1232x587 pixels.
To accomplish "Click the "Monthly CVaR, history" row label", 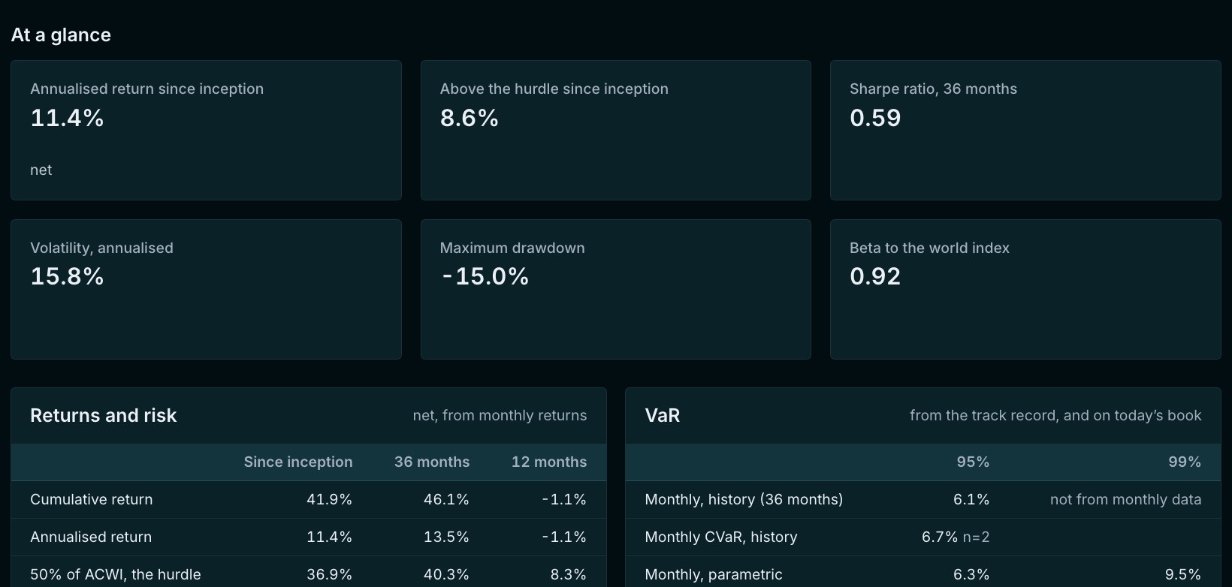I will (721, 537).
